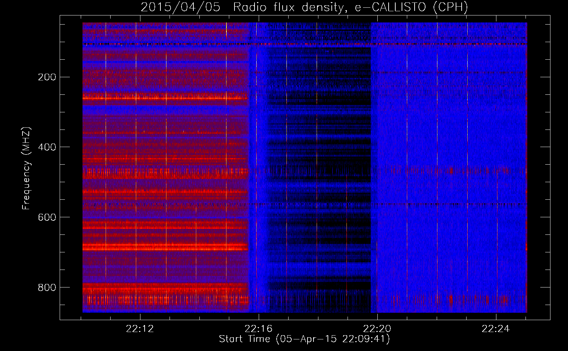The image size is (568, 351).
Task: Select the 'Frequency (MHZ)' y-axis label
Action: (26, 168)
